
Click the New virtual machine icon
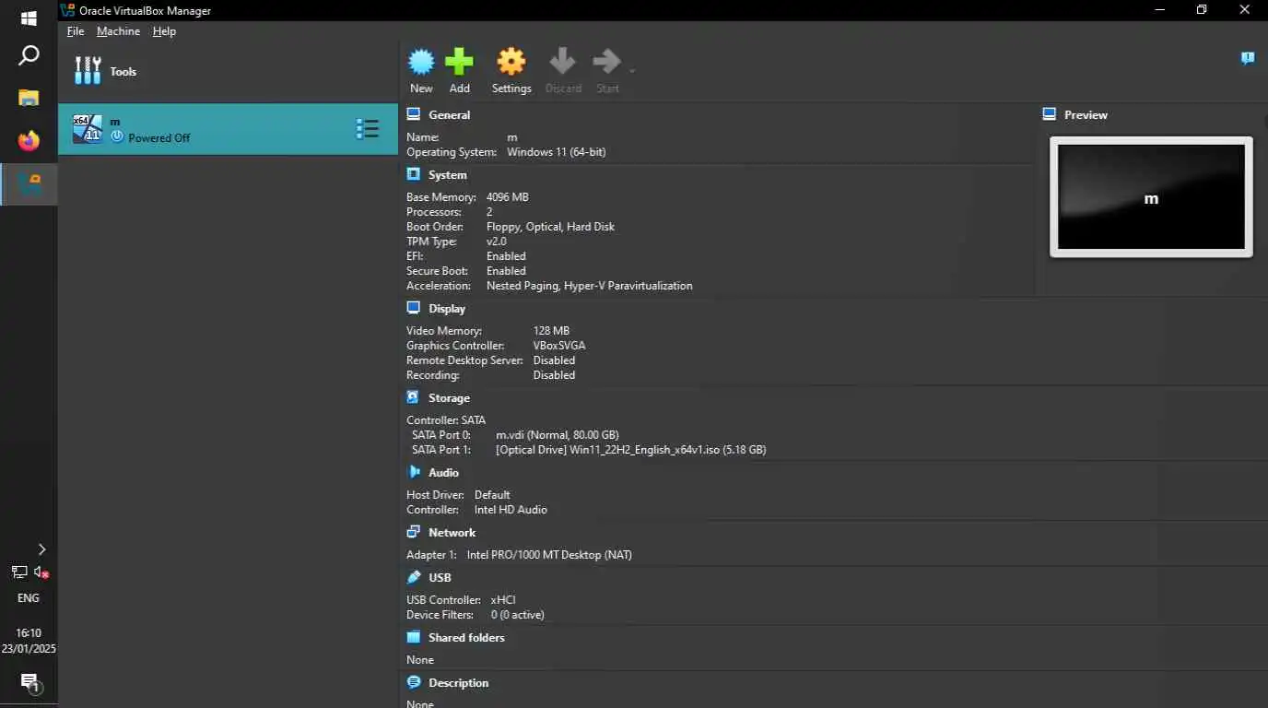(x=421, y=62)
